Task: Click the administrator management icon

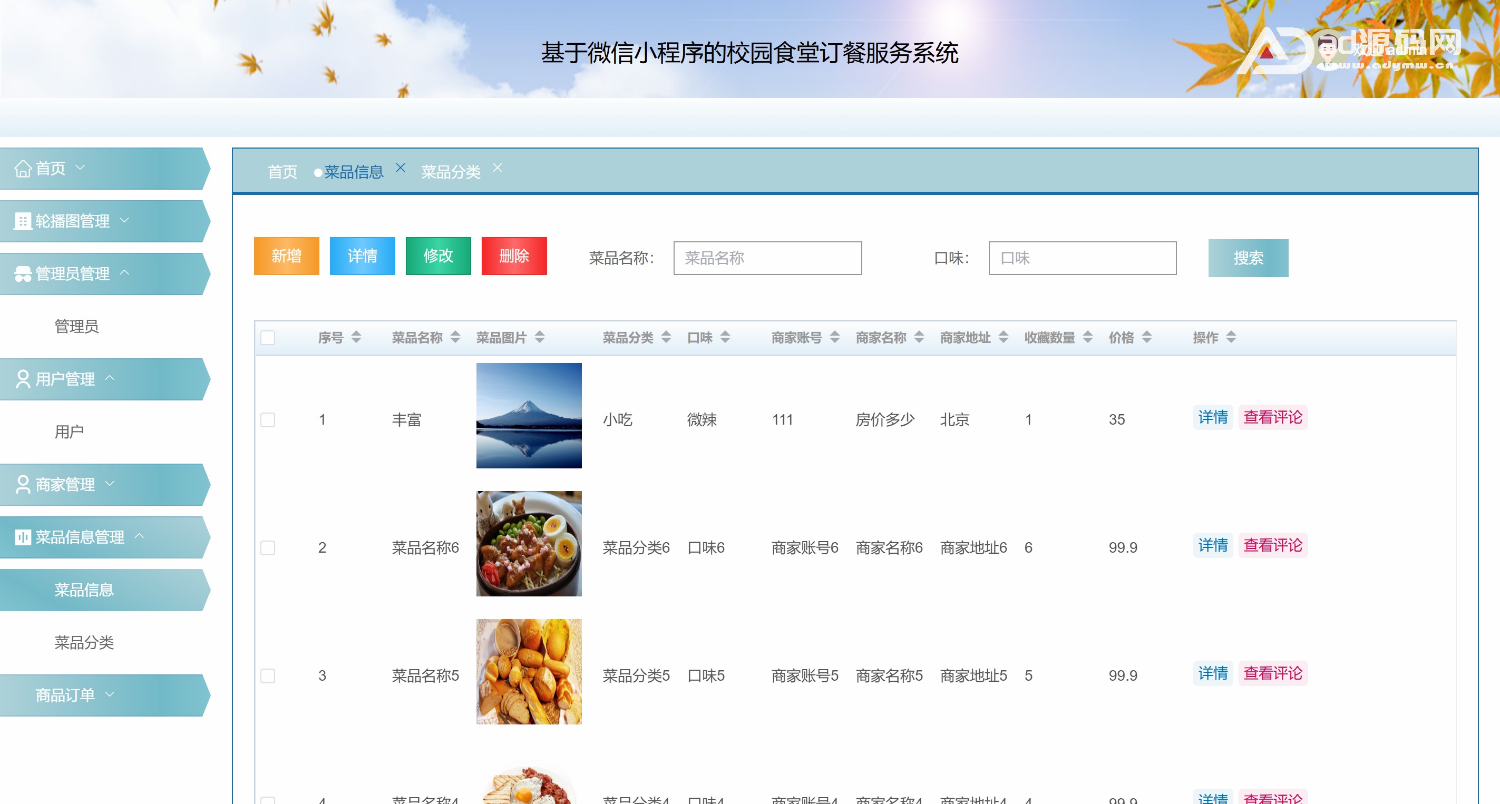Action: (x=23, y=273)
